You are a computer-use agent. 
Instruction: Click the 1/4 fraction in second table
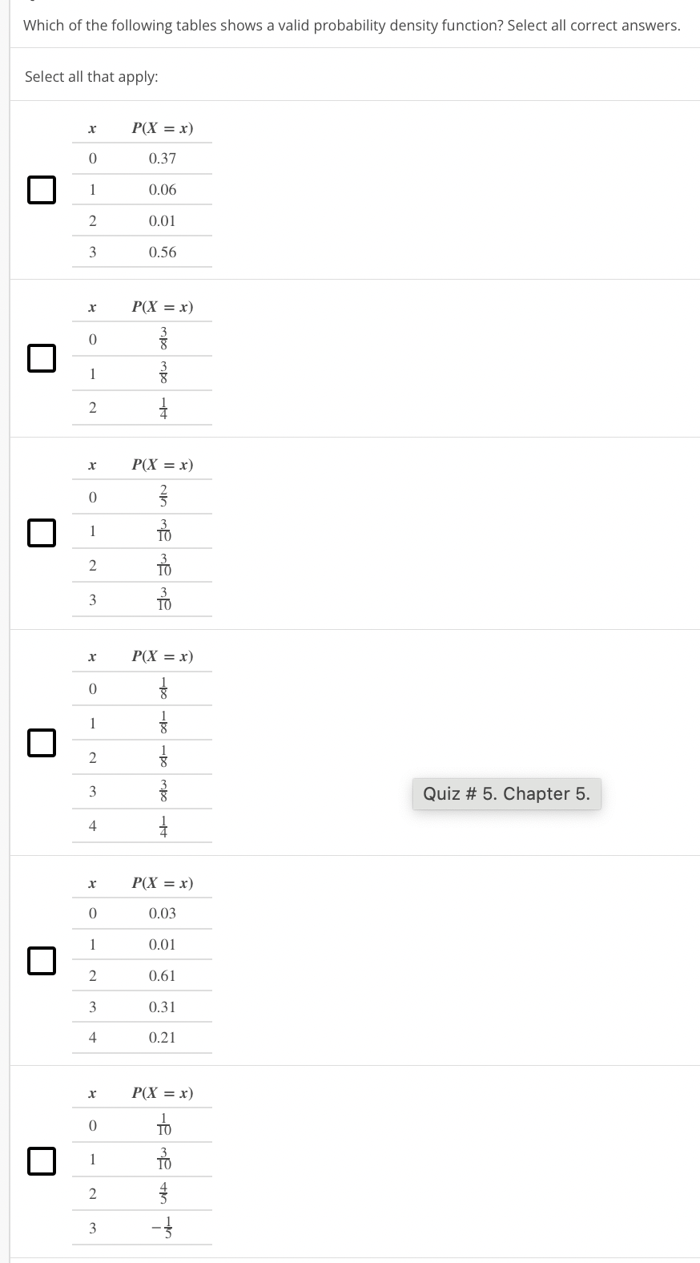(163, 407)
